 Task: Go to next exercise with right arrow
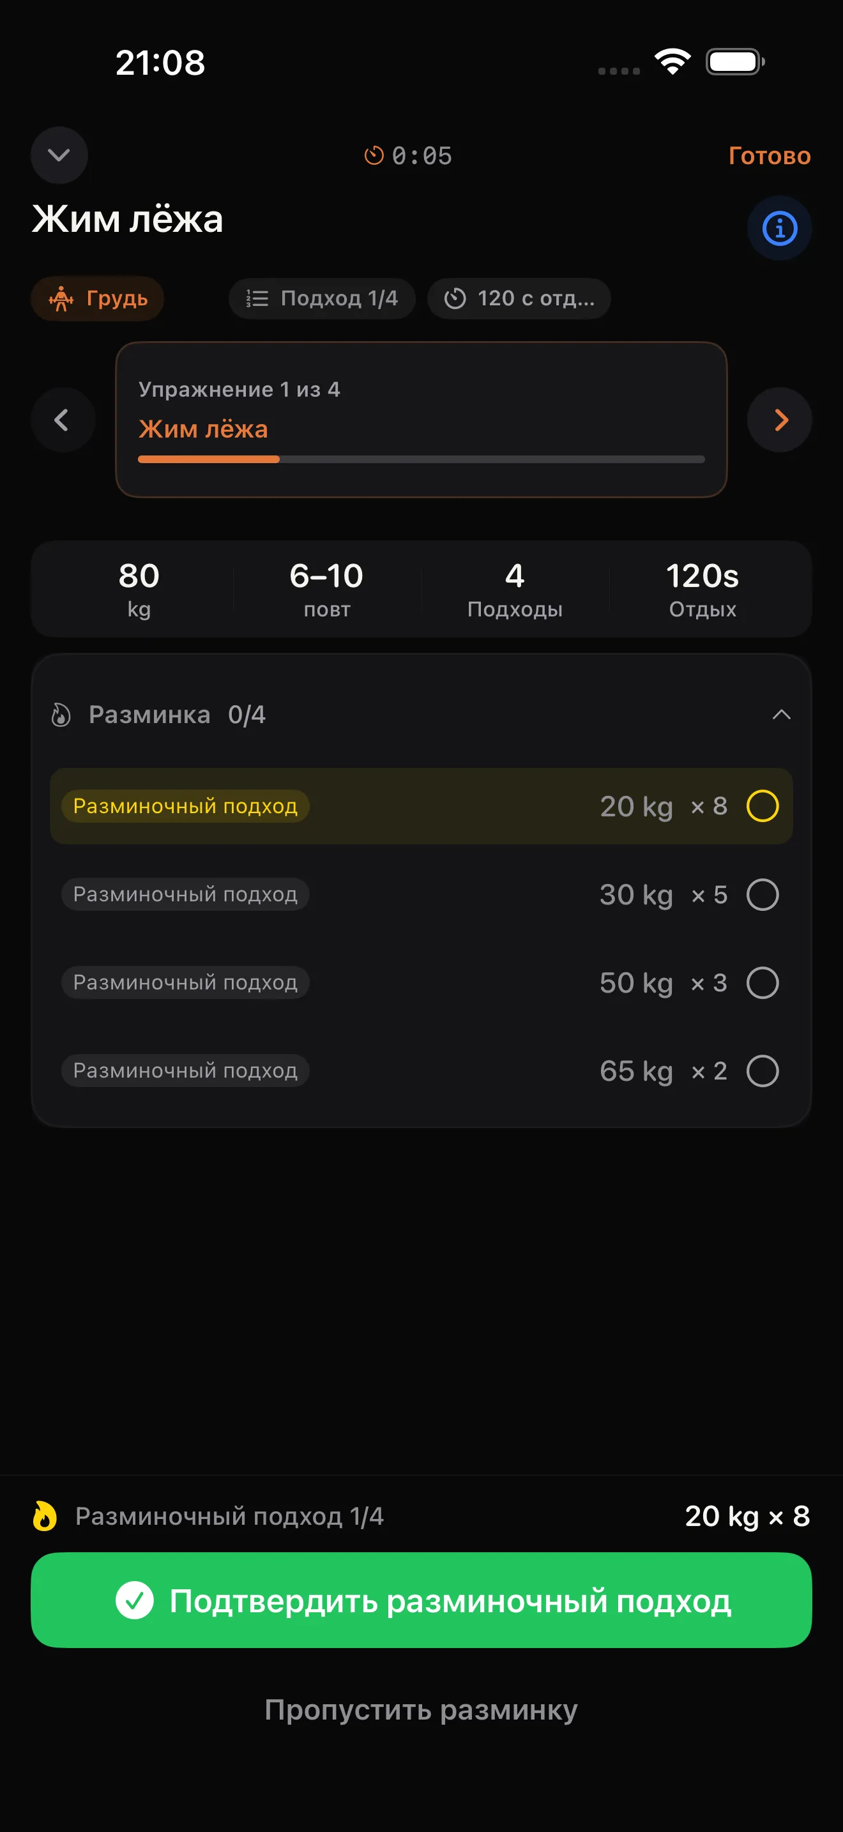(x=779, y=420)
